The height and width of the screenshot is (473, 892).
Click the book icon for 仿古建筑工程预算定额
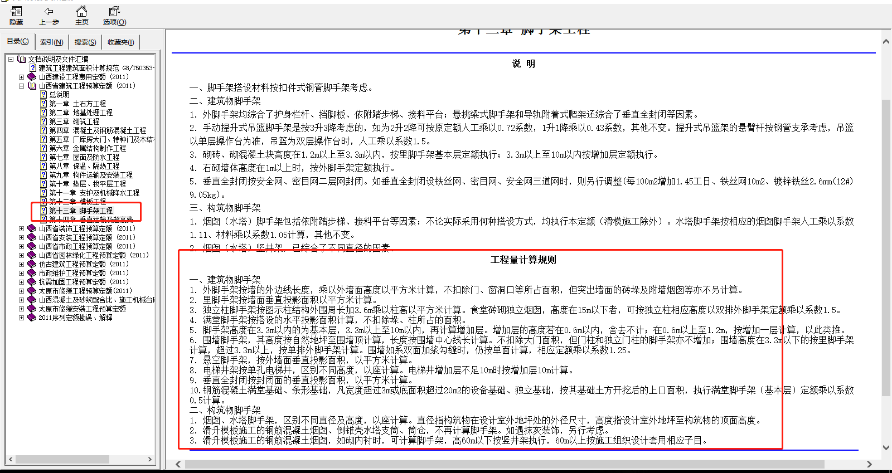point(32,264)
